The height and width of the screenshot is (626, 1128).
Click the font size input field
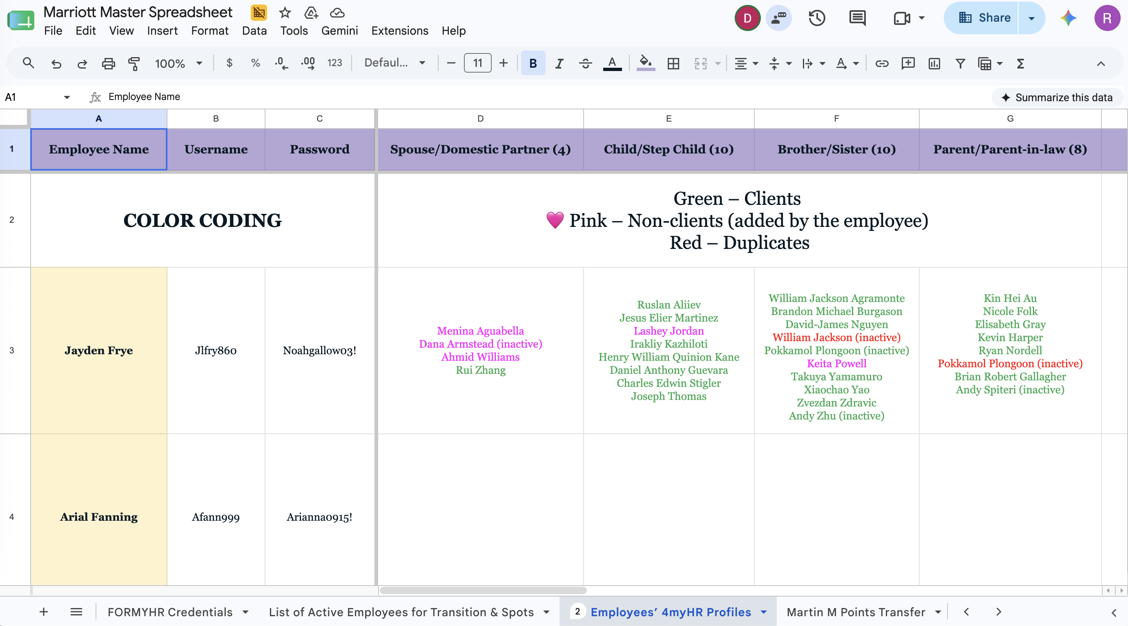tap(477, 63)
